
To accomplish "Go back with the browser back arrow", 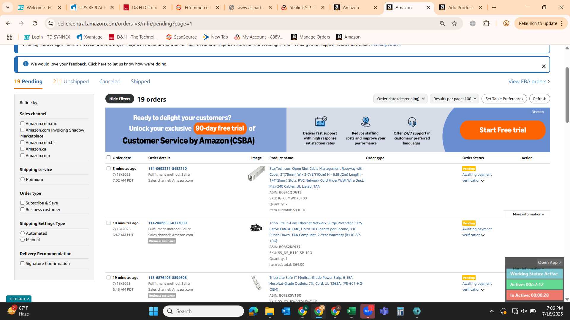I will point(8,23).
